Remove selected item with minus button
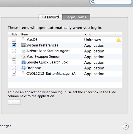The image size is (133, 134). click(17, 102)
